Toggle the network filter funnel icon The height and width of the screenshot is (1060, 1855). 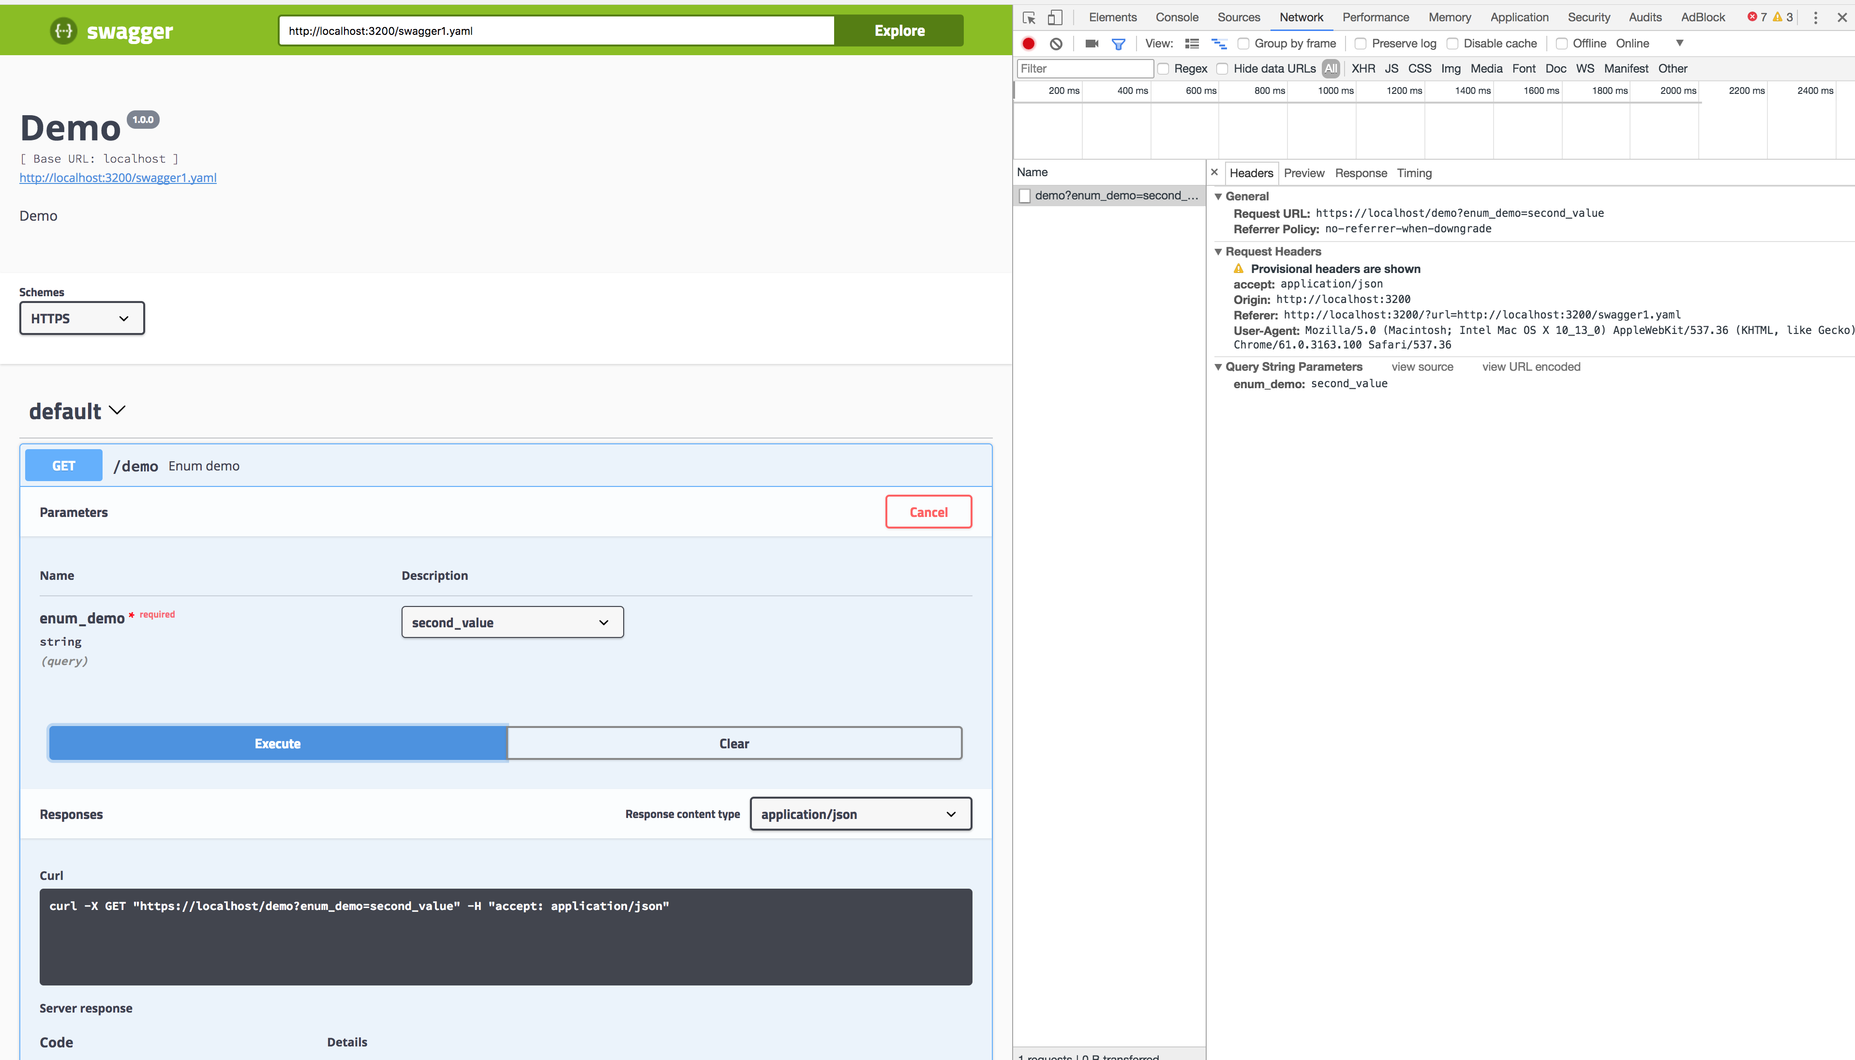coord(1119,44)
